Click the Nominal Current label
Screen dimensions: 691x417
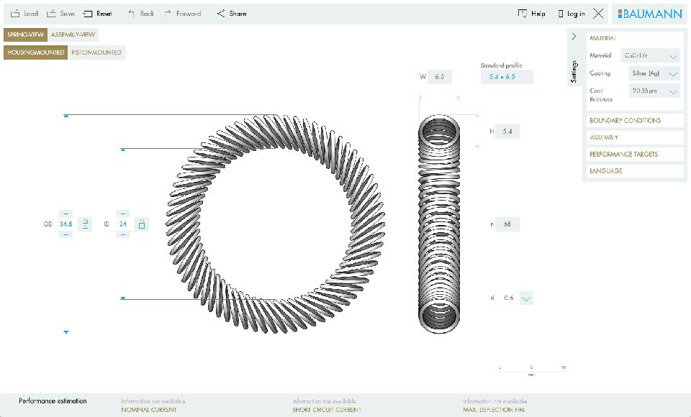pos(149,410)
